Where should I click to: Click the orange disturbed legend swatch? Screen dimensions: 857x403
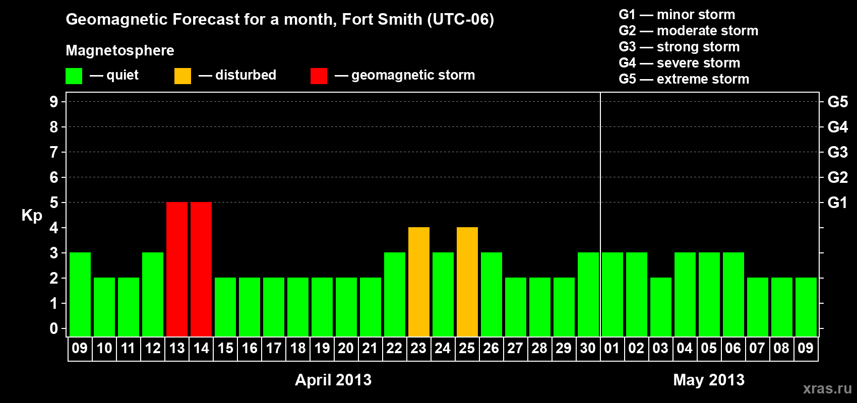(182, 76)
